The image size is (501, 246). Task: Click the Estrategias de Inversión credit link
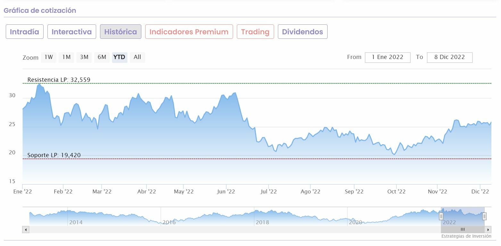click(466, 236)
